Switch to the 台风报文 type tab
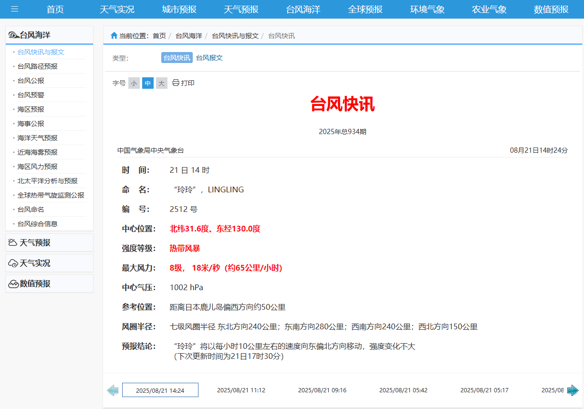Screen dimensions: 584x409 (209, 58)
